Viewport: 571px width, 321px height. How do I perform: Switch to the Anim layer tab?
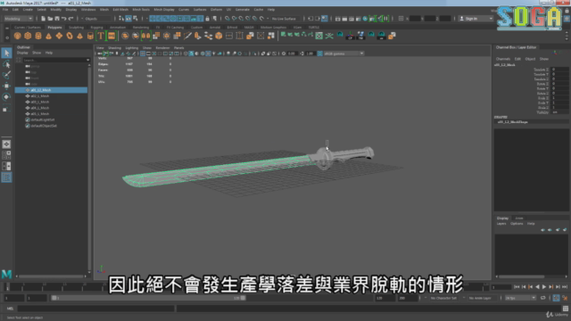tap(519, 218)
